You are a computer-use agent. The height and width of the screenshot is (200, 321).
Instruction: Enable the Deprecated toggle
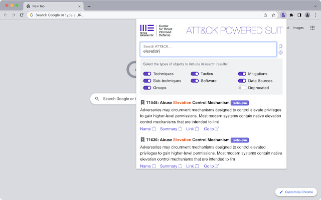pyautogui.click(x=242, y=88)
